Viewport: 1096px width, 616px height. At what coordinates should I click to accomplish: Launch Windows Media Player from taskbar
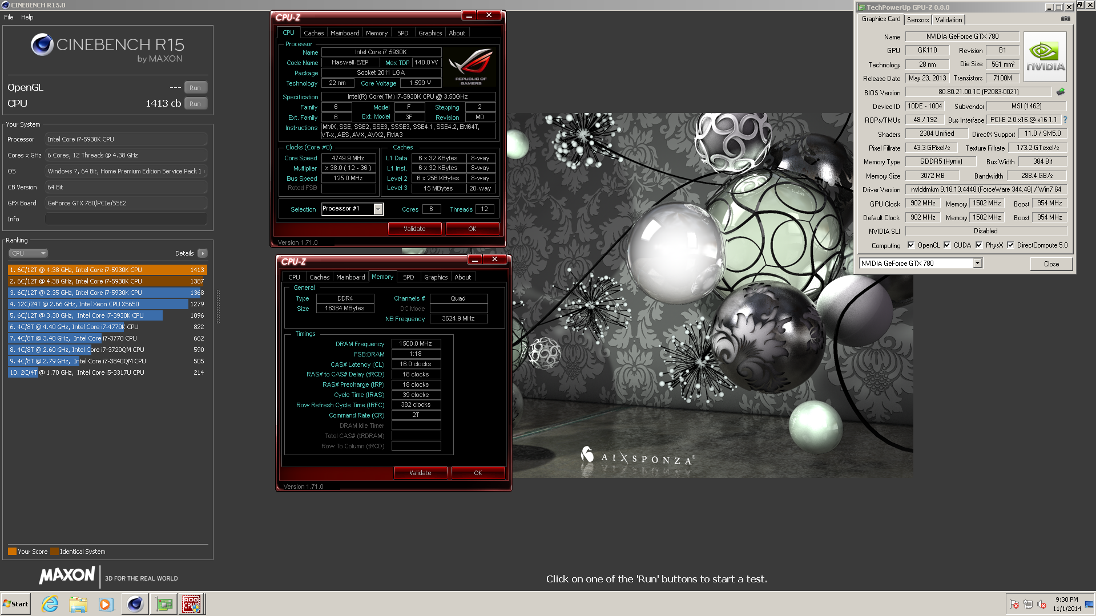coord(106,604)
